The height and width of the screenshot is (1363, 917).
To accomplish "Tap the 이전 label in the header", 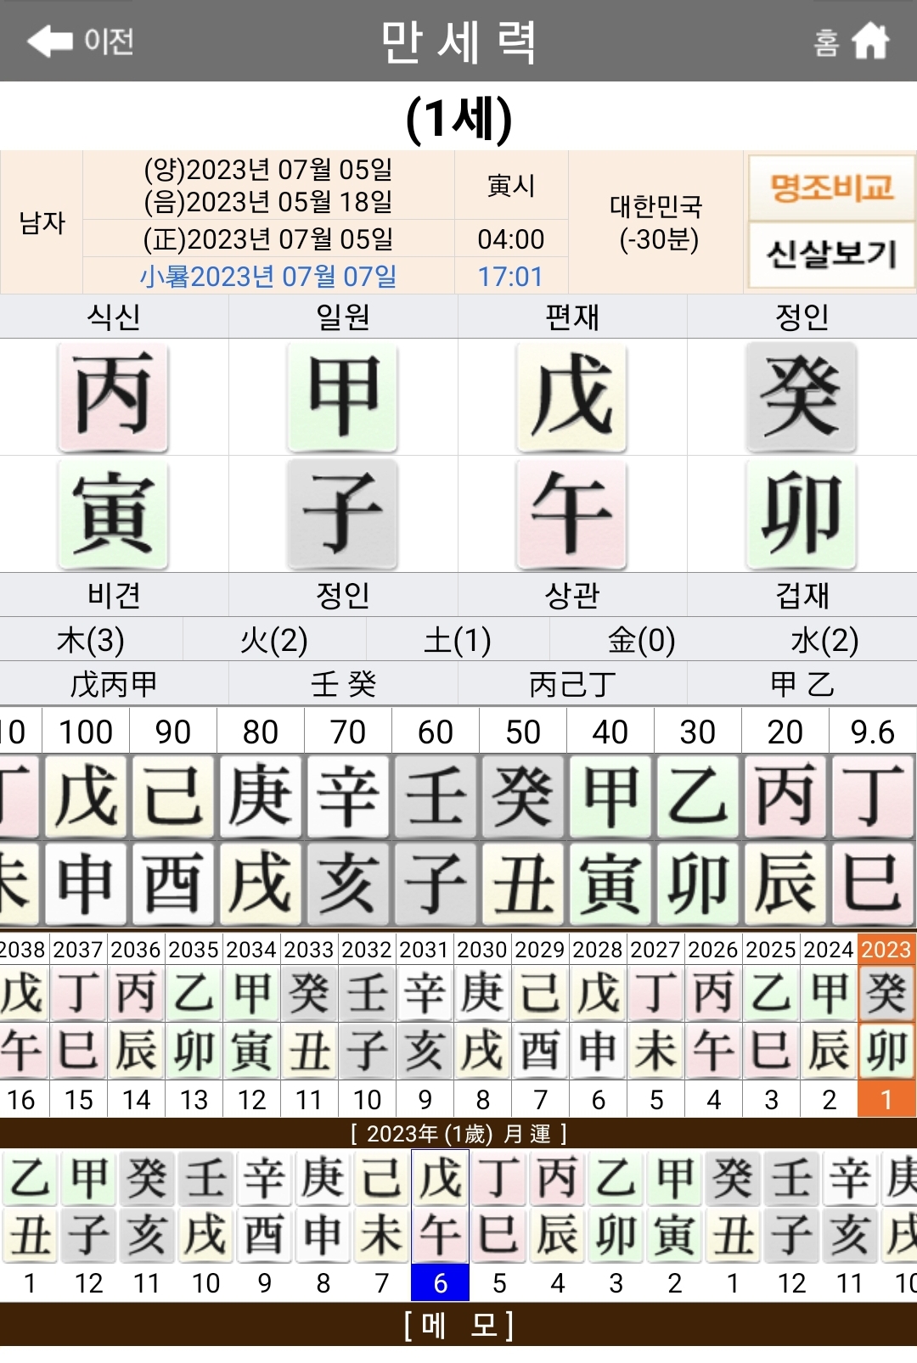I will click(x=109, y=41).
